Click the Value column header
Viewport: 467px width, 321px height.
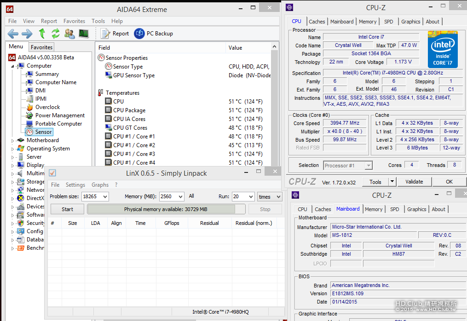(235, 48)
